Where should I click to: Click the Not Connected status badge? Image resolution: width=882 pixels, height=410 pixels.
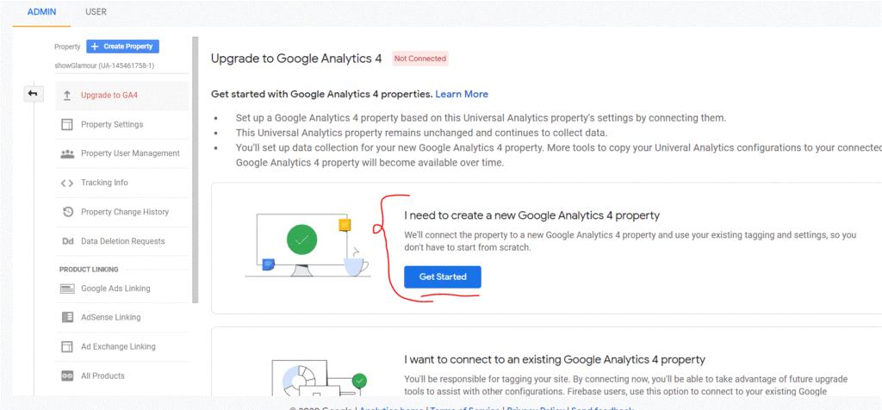(x=420, y=59)
